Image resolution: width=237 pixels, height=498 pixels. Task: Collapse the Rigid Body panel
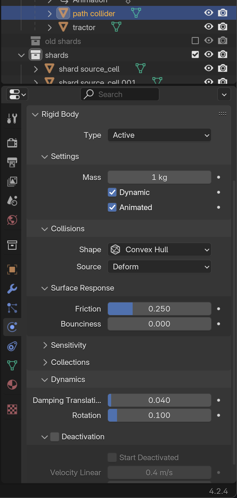point(35,114)
